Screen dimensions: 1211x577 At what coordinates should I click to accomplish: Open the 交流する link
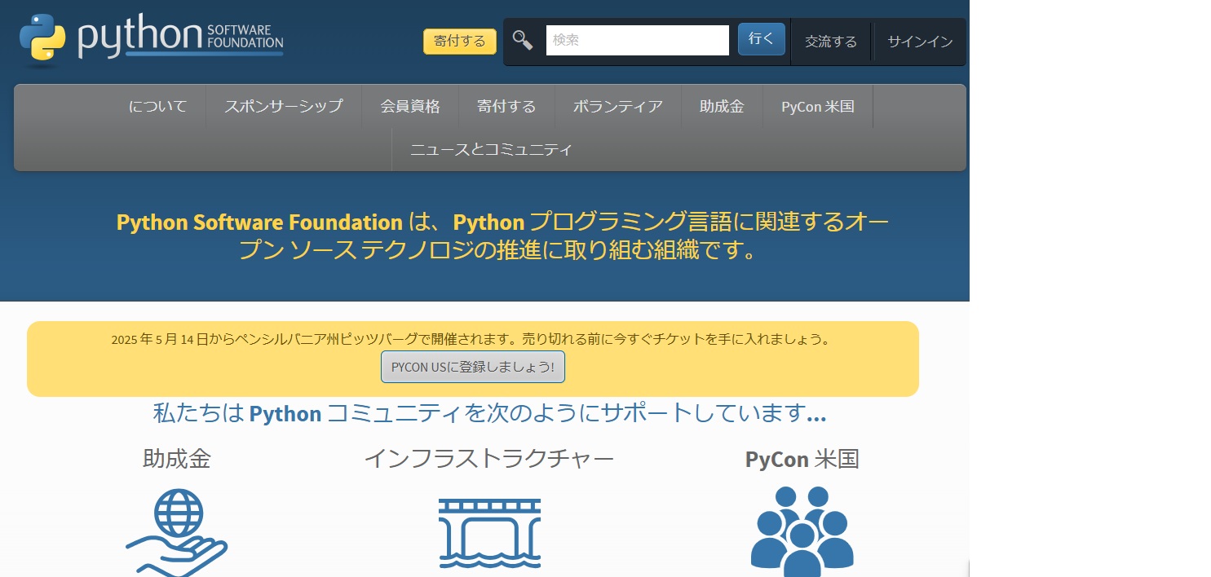831,42
